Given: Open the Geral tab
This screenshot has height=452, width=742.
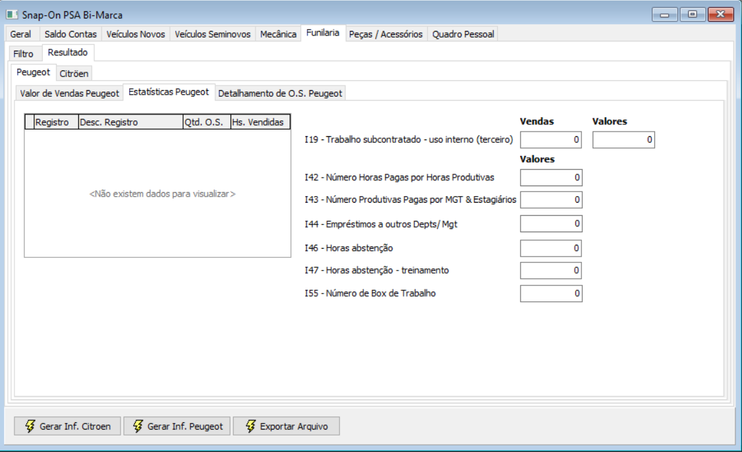Looking at the screenshot, I should pyautogui.click(x=21, y=34).
